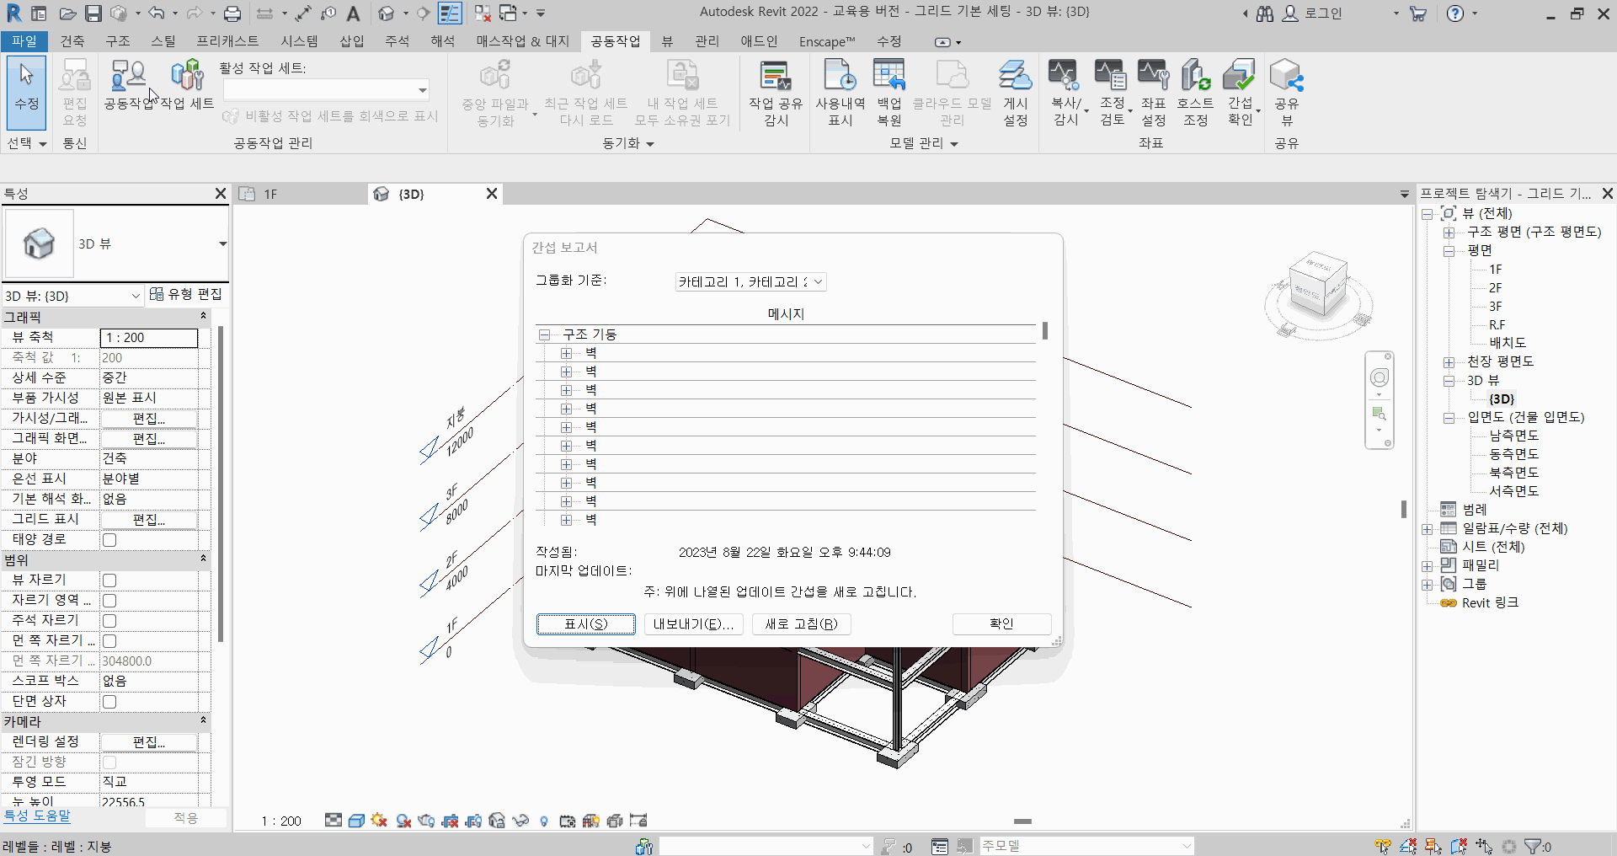Click the 새로 고침(R) refresh button

tap(801, 623)
